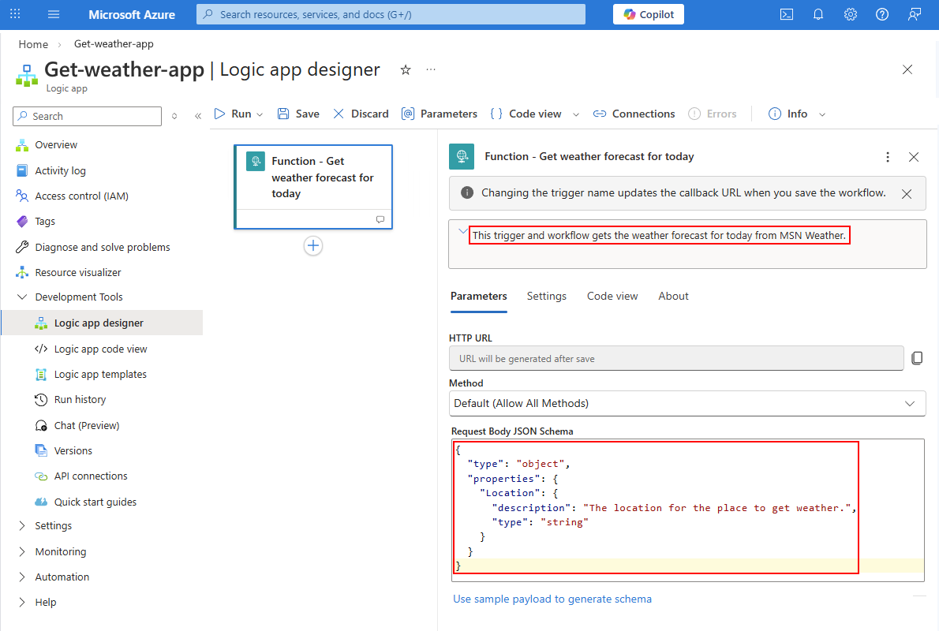Close the trigger details panel
939x631 pixels.
point(913,157)
